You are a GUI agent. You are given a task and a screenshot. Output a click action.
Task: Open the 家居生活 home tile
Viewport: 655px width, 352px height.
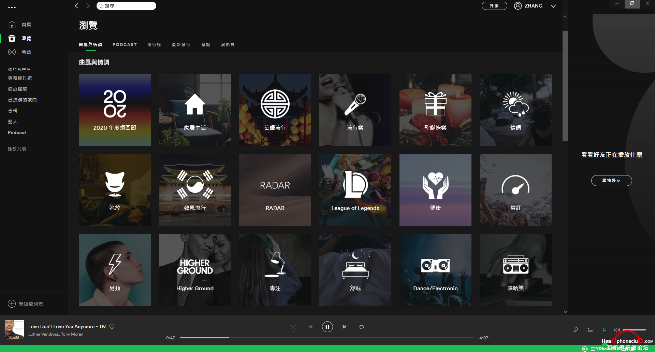[x=195, y=110]
